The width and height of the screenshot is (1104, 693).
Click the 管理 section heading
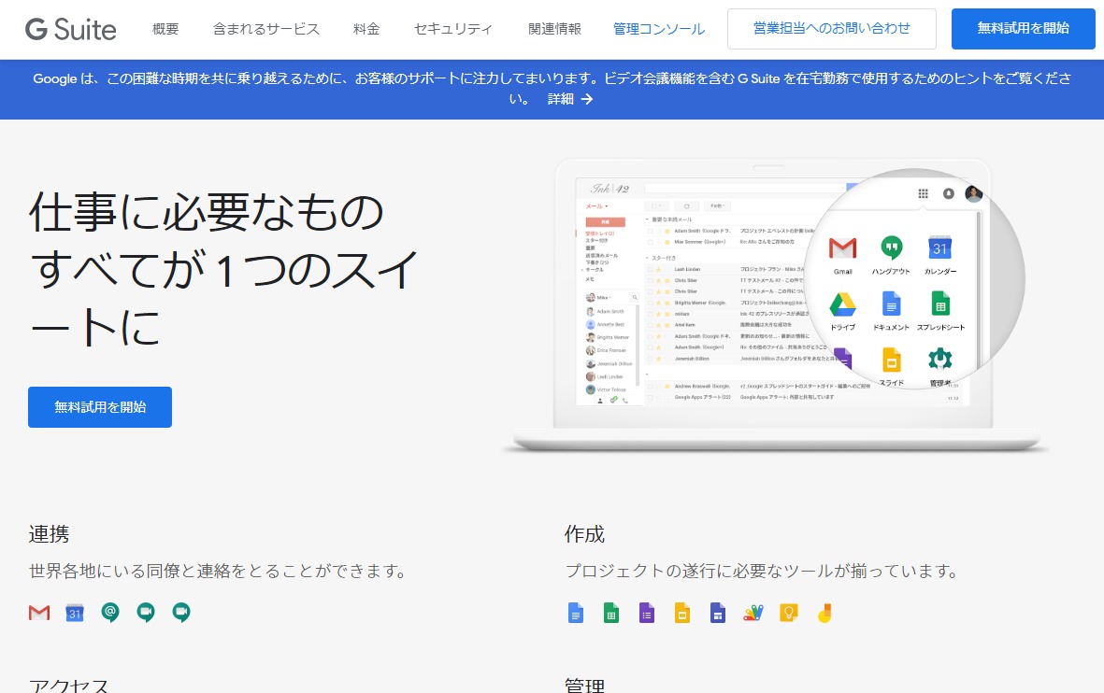point(584,686)
